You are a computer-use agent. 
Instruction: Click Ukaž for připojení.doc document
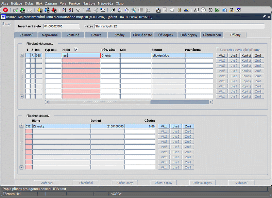[234, 55]
